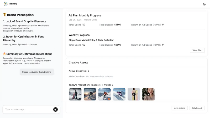Click the 'Creative Assets' heading
The width and height of the screenshot is (210, 118).
click(78, 62)
